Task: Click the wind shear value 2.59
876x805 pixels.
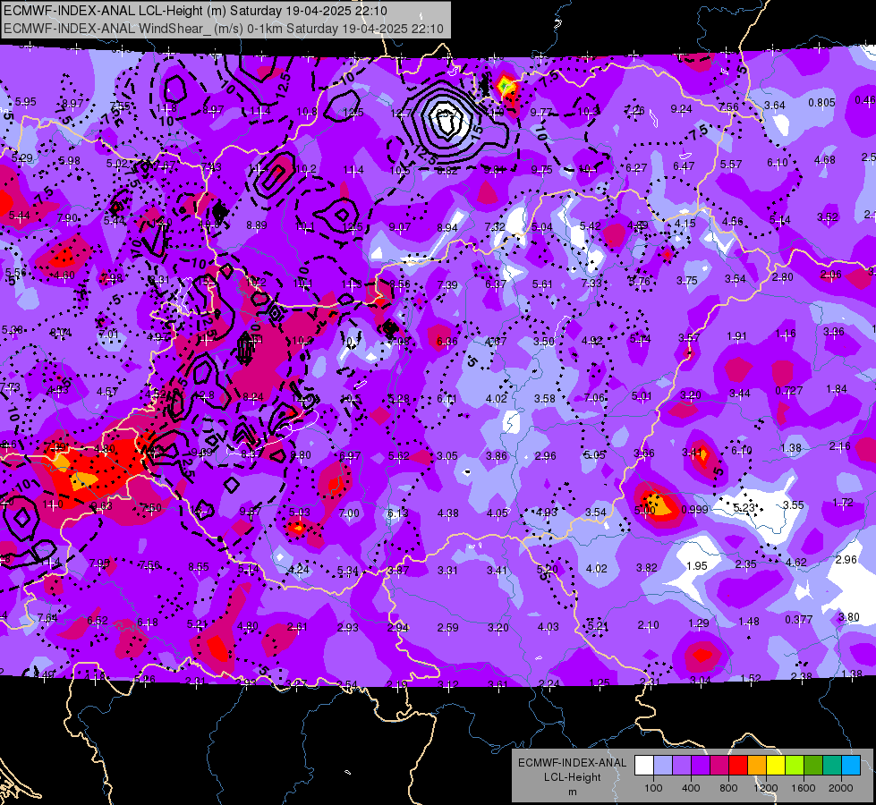Action: point(448,627)
